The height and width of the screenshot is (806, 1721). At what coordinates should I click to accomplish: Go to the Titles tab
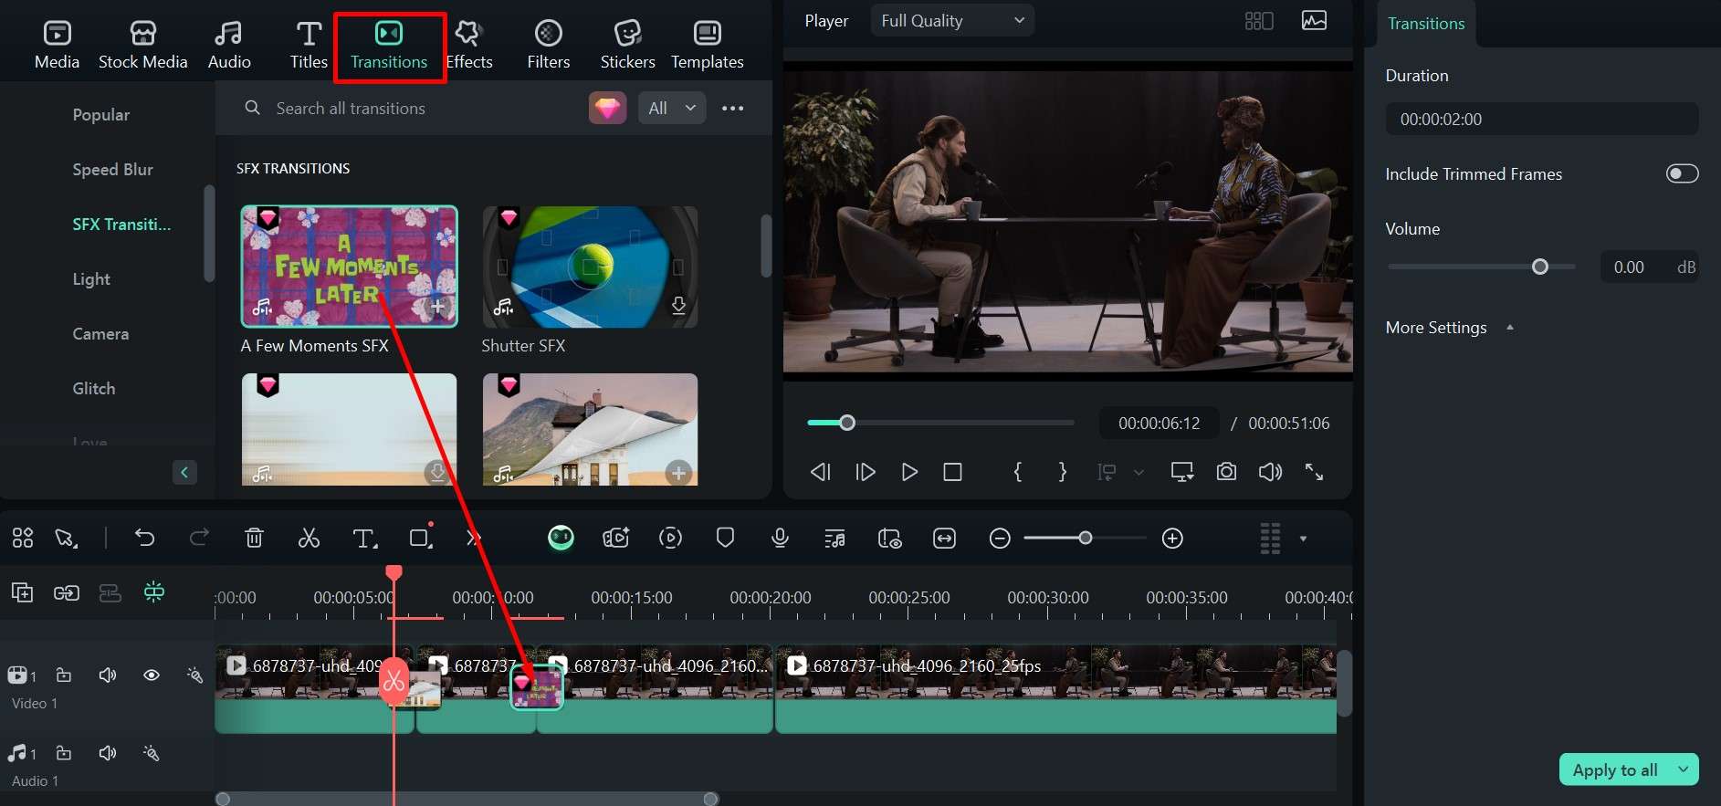click(309, 45)
